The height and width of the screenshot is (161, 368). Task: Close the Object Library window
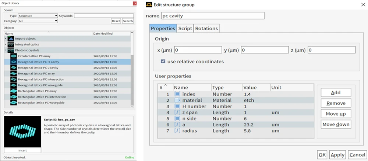click(x=134, y=3)
